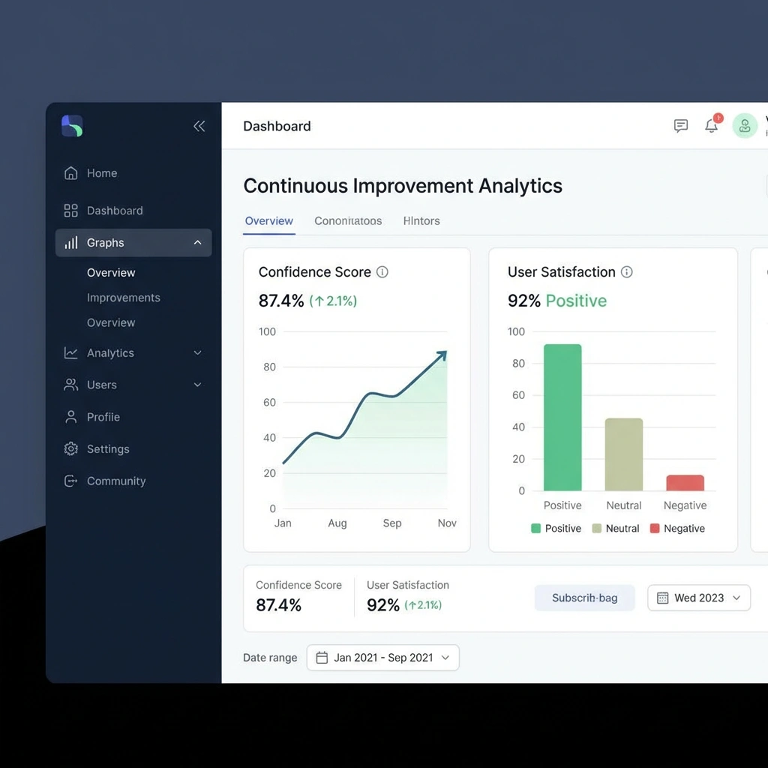Show Confidence Score info tooltip

(382, 272)
